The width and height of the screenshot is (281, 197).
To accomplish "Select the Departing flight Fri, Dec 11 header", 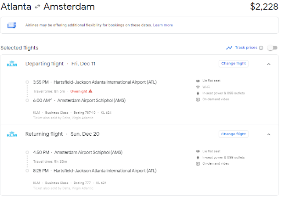I will 60,63.
